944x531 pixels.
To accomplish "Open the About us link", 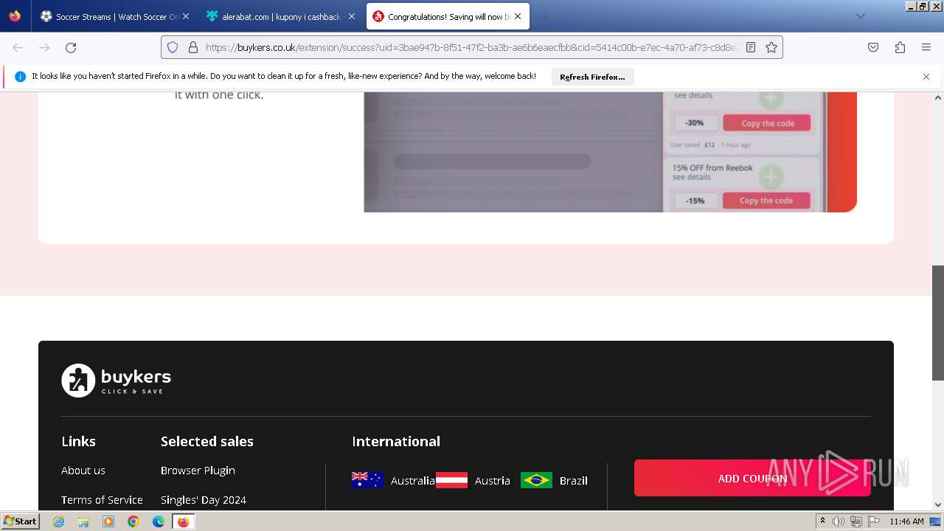I will pyautogui.click(x=83, y=471).
